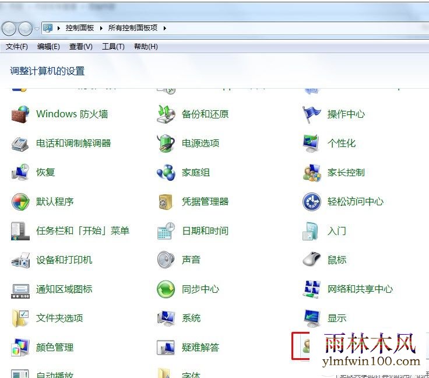Click the 凭据管理器 vault icon

point(166,202)
